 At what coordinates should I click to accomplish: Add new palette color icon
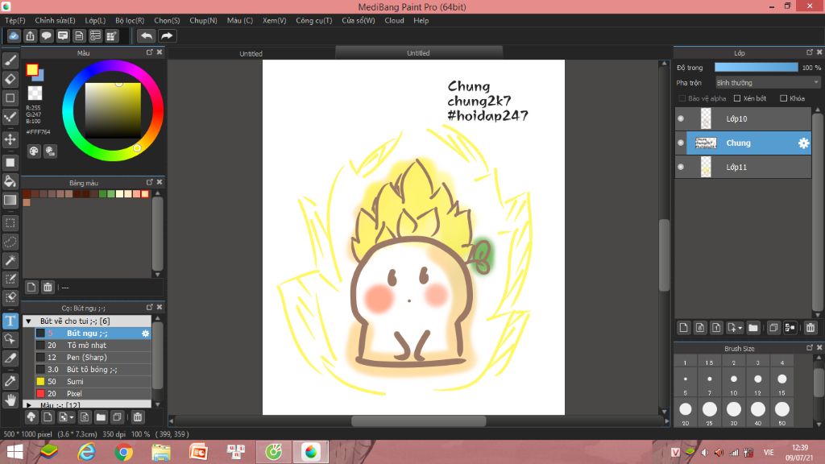pyautogui.click(x=31, y=287)
